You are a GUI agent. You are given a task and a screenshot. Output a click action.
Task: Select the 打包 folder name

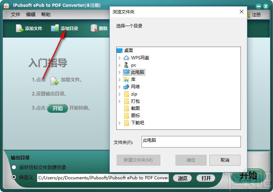(135, 101)
